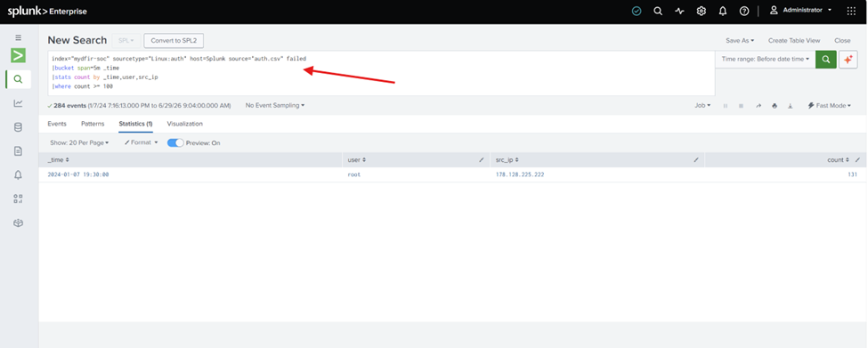Sort by the user column header
Viewport: 868px width, 348px height.
(356, 160)
